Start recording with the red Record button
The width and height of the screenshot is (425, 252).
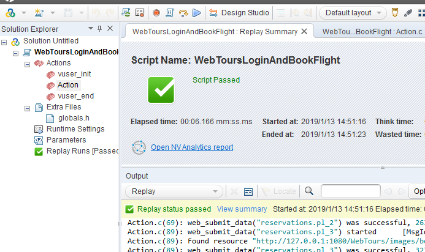click(156, 13)
